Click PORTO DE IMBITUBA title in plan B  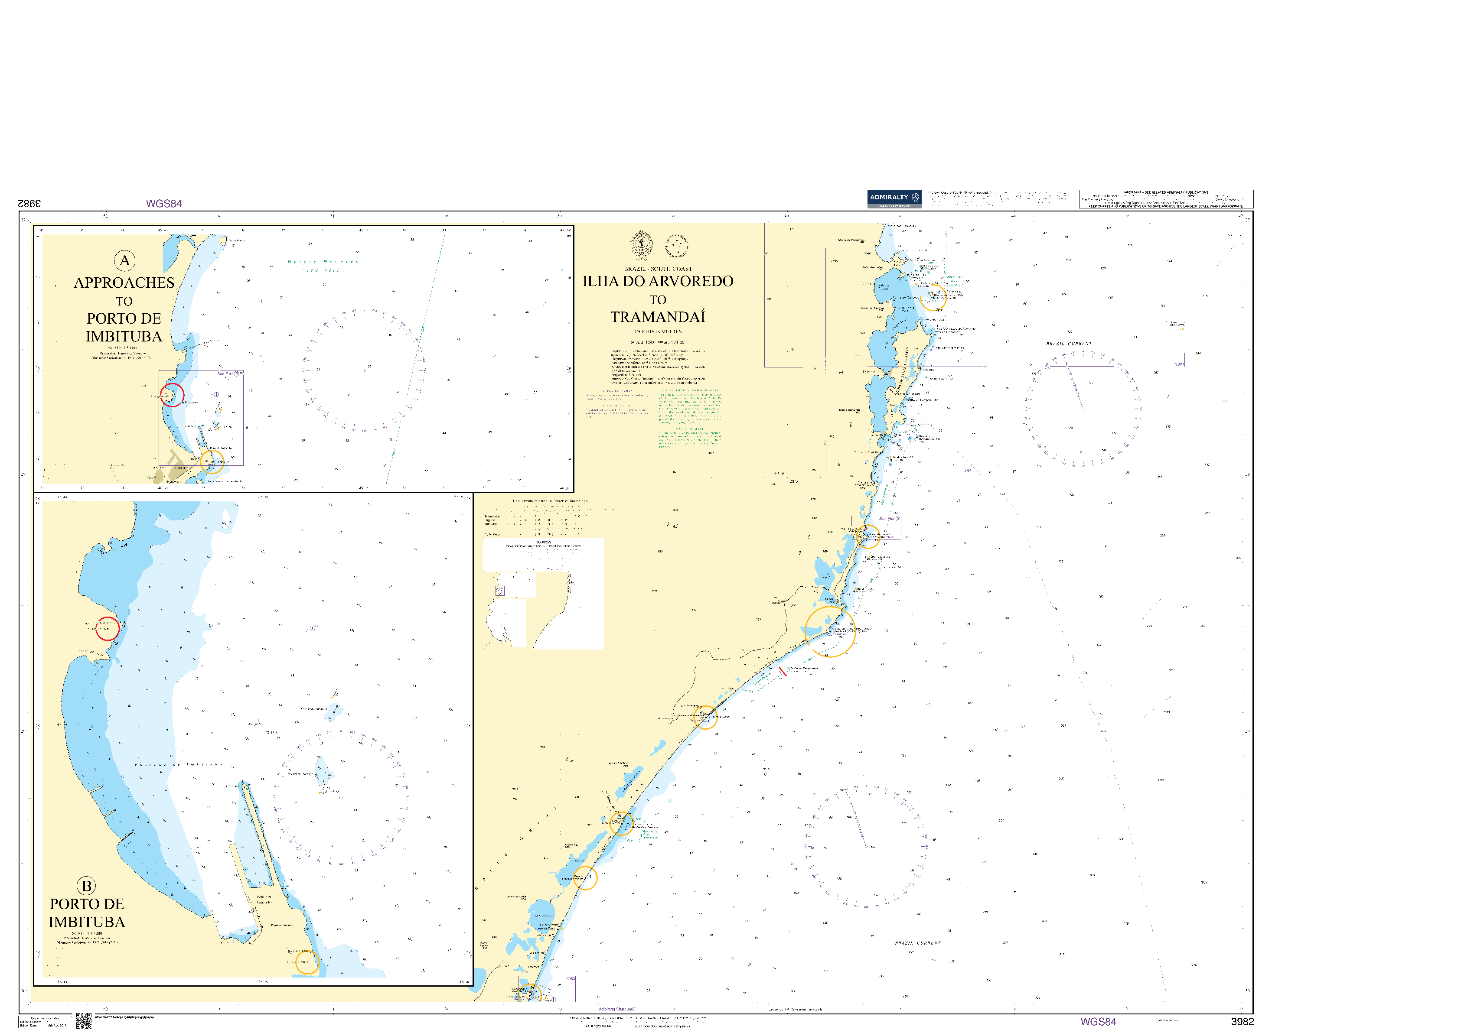point(87,913)
